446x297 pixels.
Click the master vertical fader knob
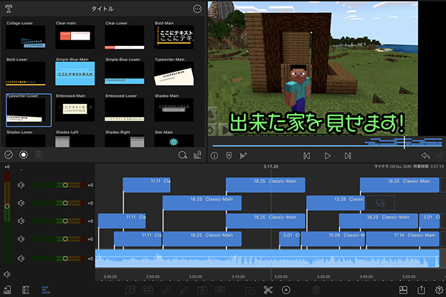point(7,206)
